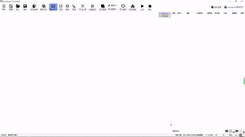This screenshot has width=245, height=137.
Task: Open the 菜单 hamburger menu
Action: click(x=4, y=7)
